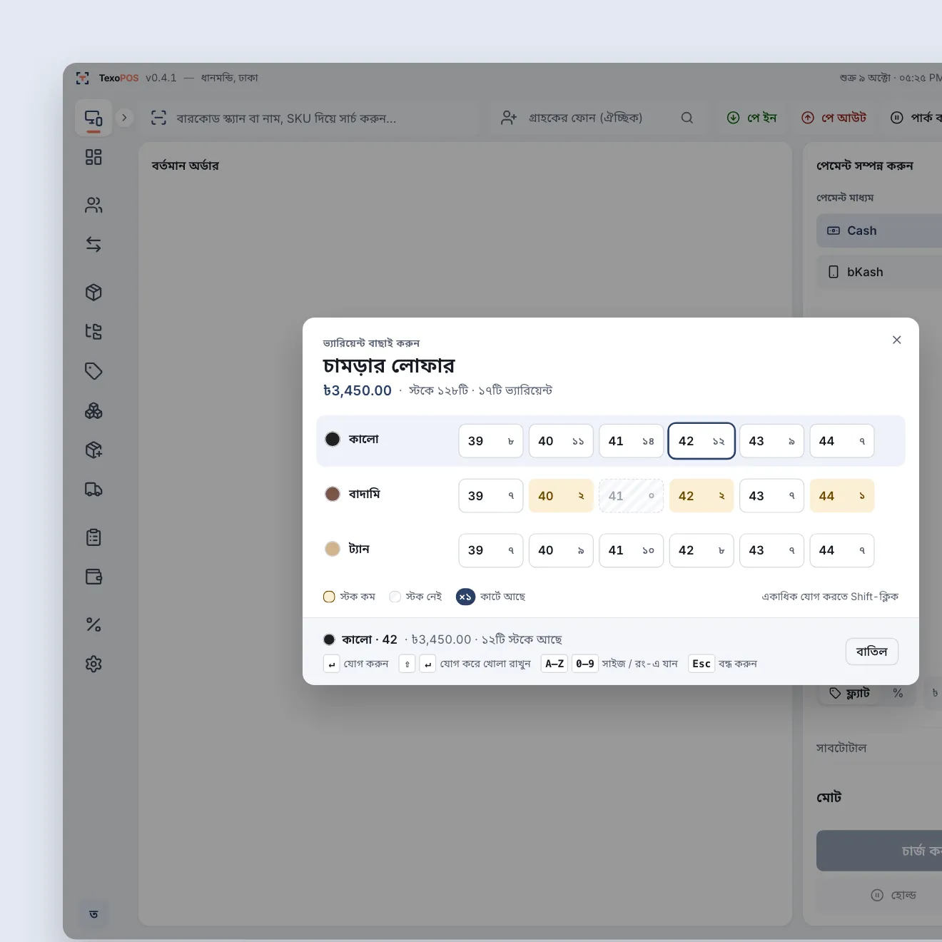Viewport: 942px width, 942px height.
Task: Click the কালো row's black color swatch
Action: (x=333, y=440)
